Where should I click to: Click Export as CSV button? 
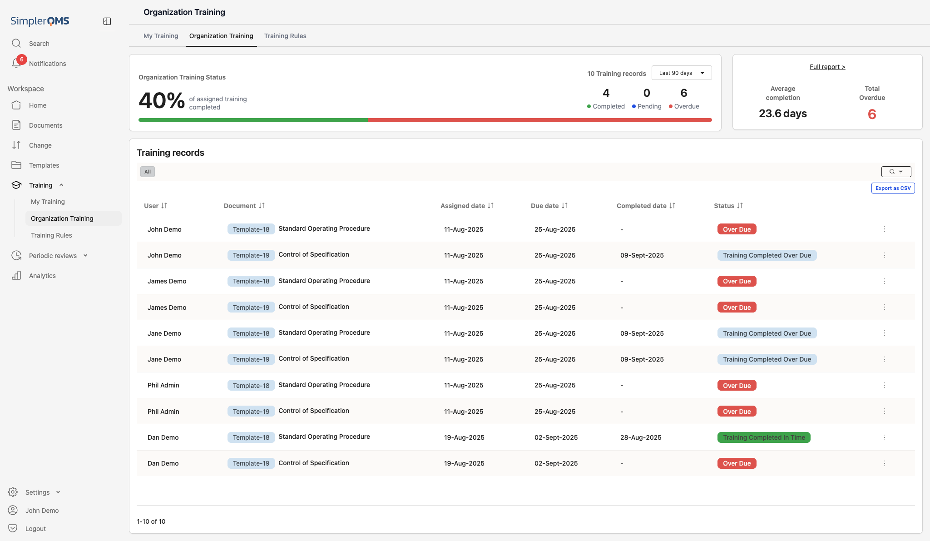coord(893,188)
